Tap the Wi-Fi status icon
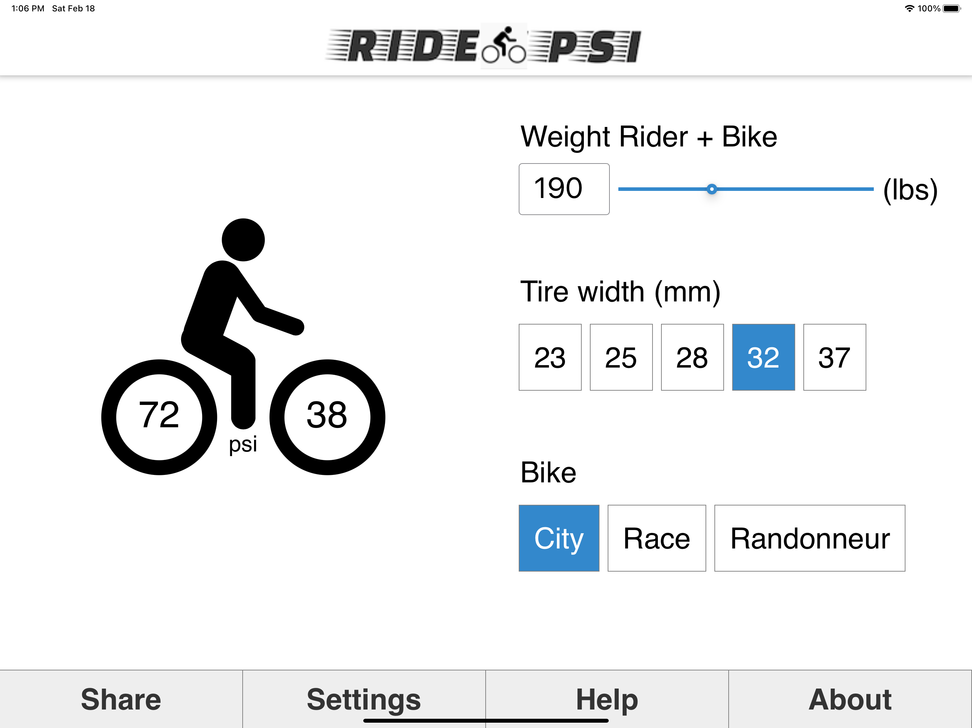Viewport: 972px width, 728px height. 909,8
